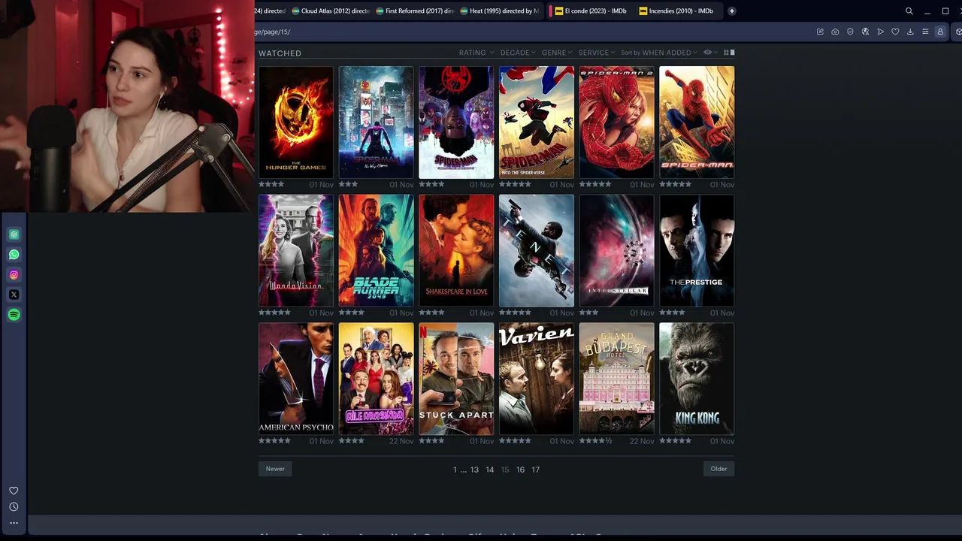
Task: Switch to Cloud Atlas (2012) tab
Action: point(331,11)
